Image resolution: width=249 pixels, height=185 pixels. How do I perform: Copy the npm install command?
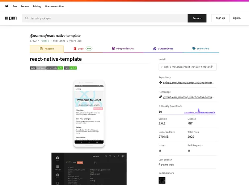(x=211, y=67)
